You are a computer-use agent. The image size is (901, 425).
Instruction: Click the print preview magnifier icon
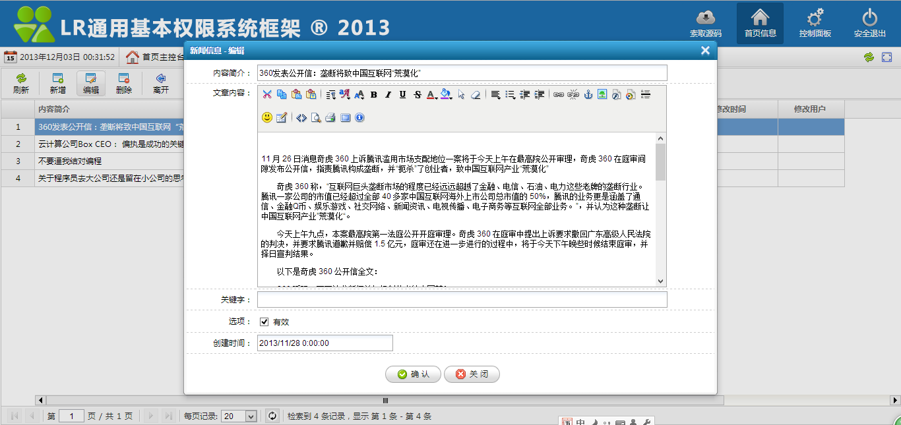pyautogui.click(x=316, y=117)
